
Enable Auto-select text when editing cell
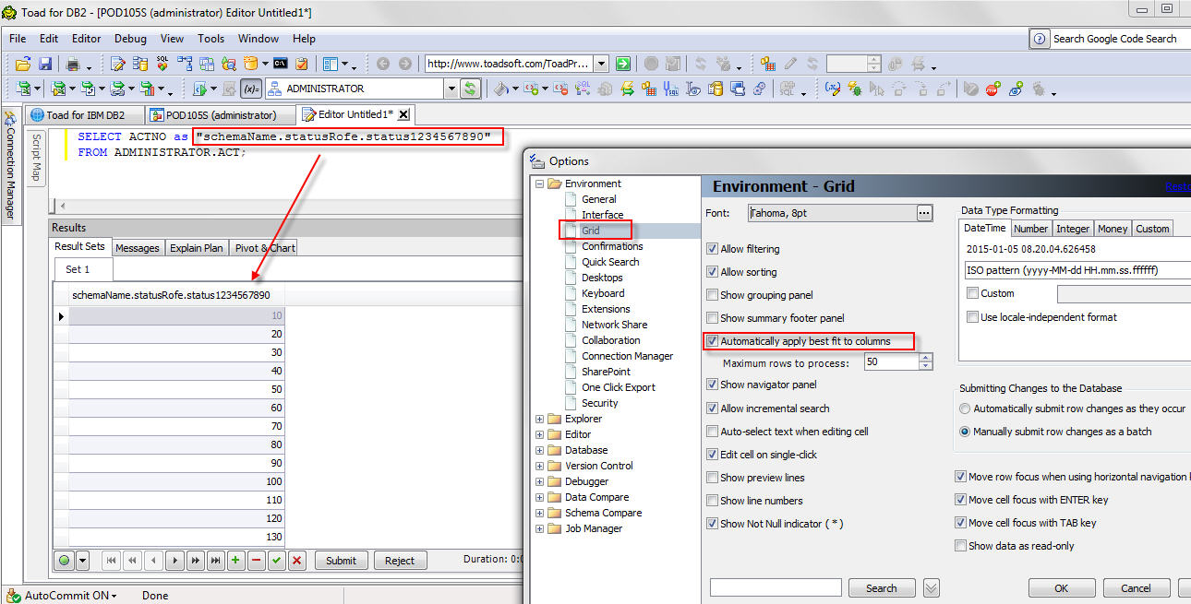coord(712,432)
